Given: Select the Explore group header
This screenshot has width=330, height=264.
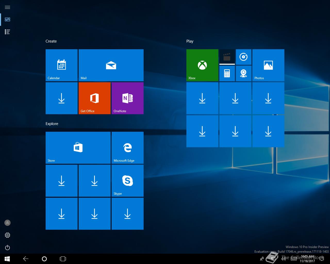Looking at the screenshot, I should [52, 124].
